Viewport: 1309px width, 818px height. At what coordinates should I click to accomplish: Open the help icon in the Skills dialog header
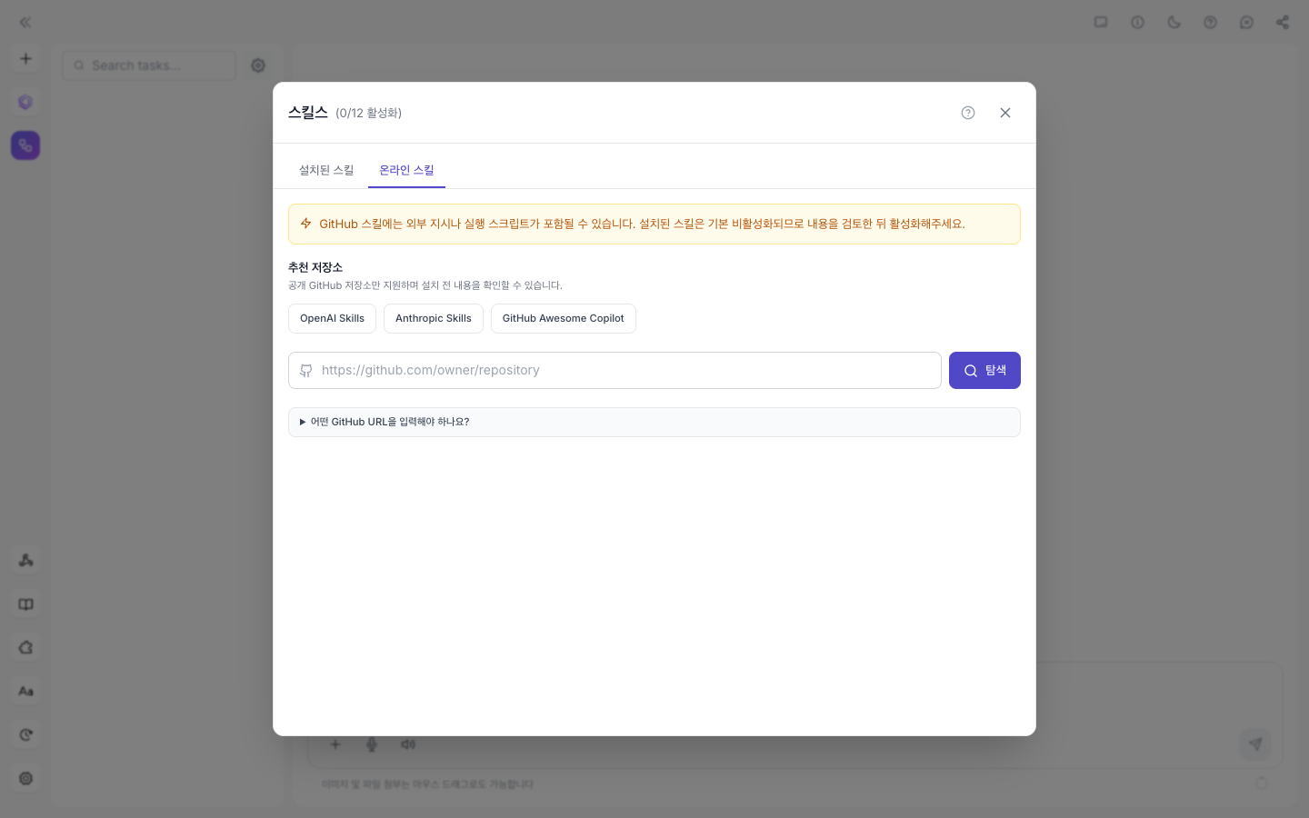click(x=968, y=113)
